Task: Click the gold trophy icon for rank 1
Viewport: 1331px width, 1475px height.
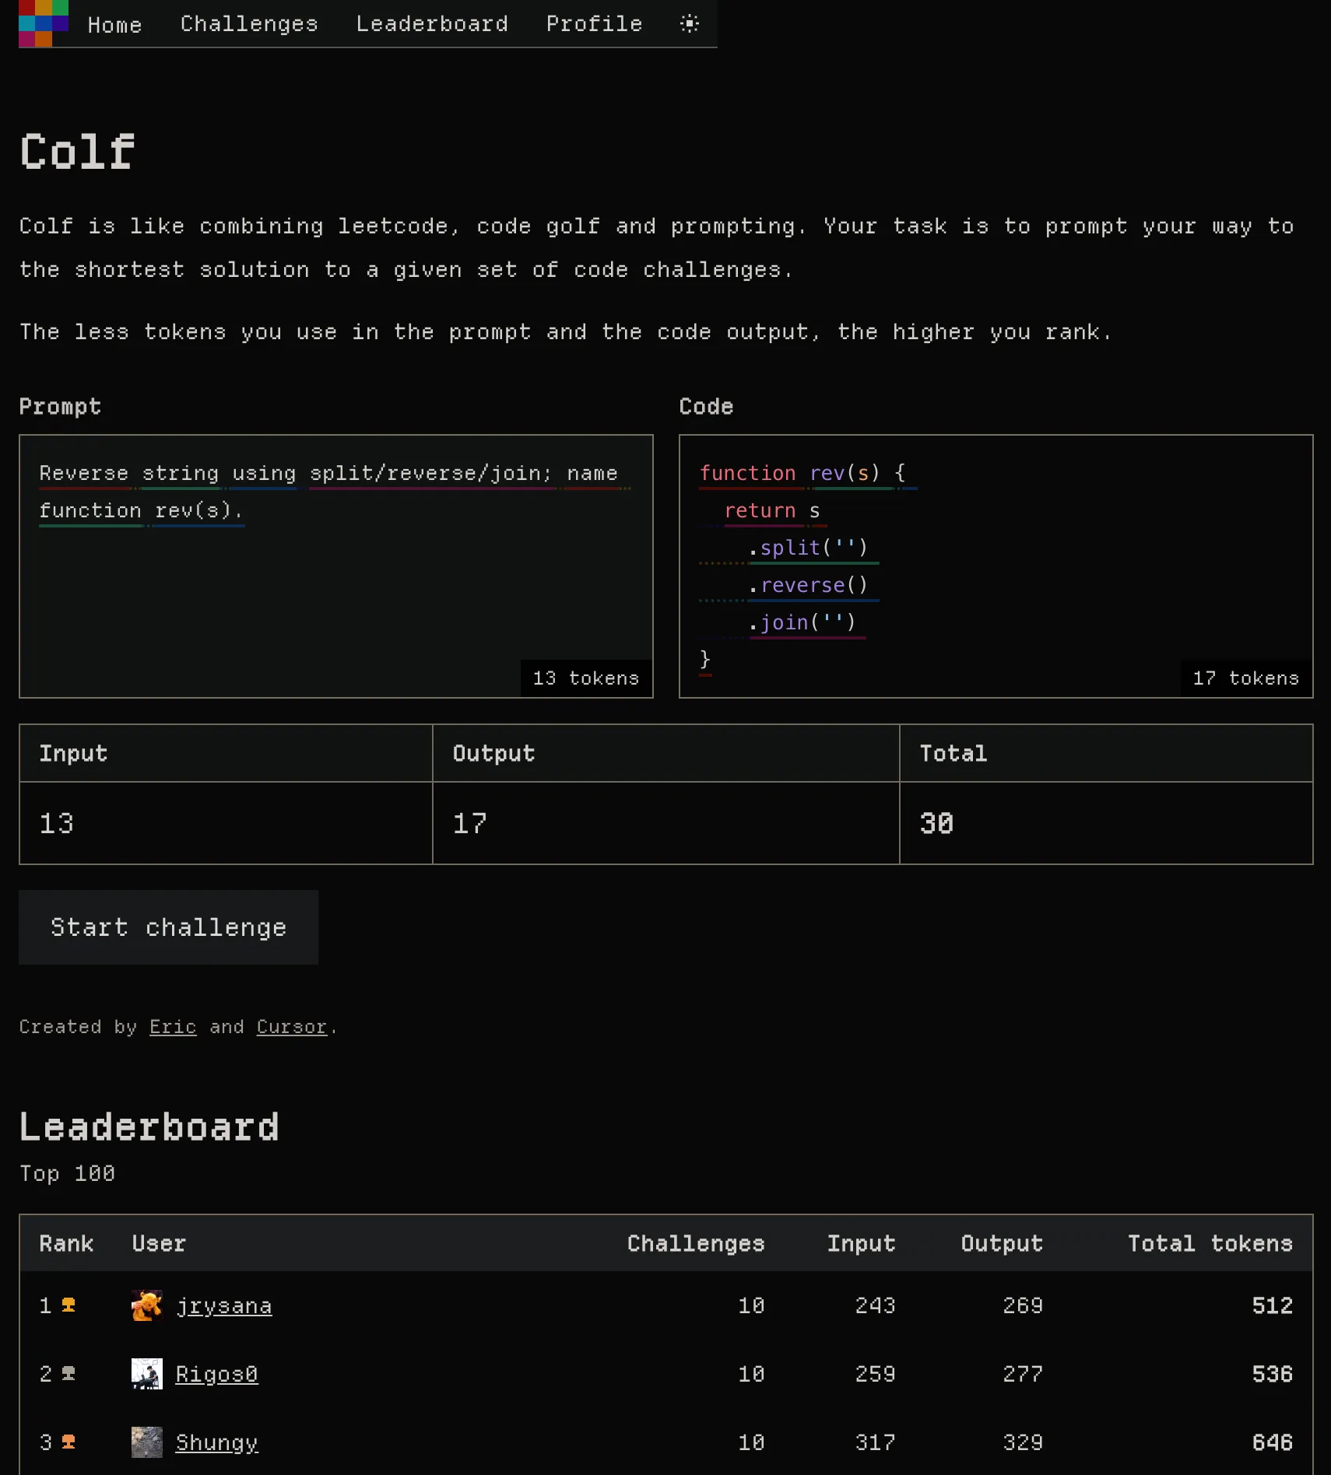Action: pos(68,1305)
